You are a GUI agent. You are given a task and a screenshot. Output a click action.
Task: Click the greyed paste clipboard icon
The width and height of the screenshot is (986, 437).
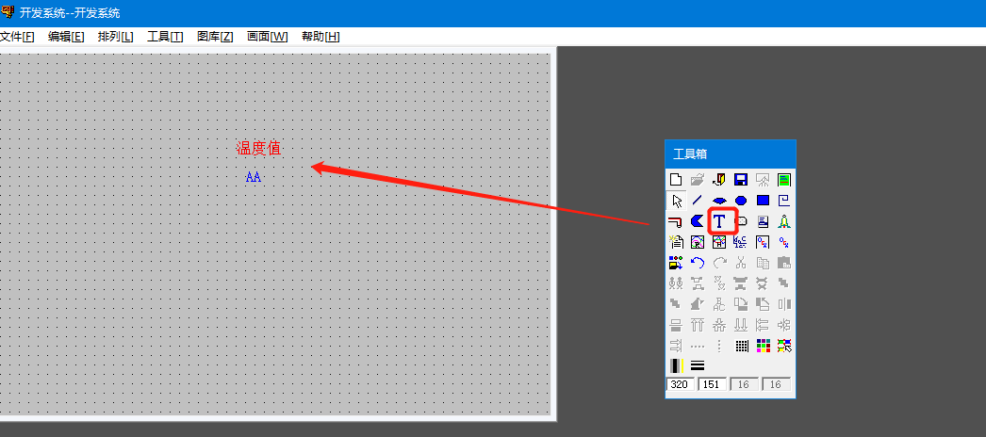(x=783, y=263)
